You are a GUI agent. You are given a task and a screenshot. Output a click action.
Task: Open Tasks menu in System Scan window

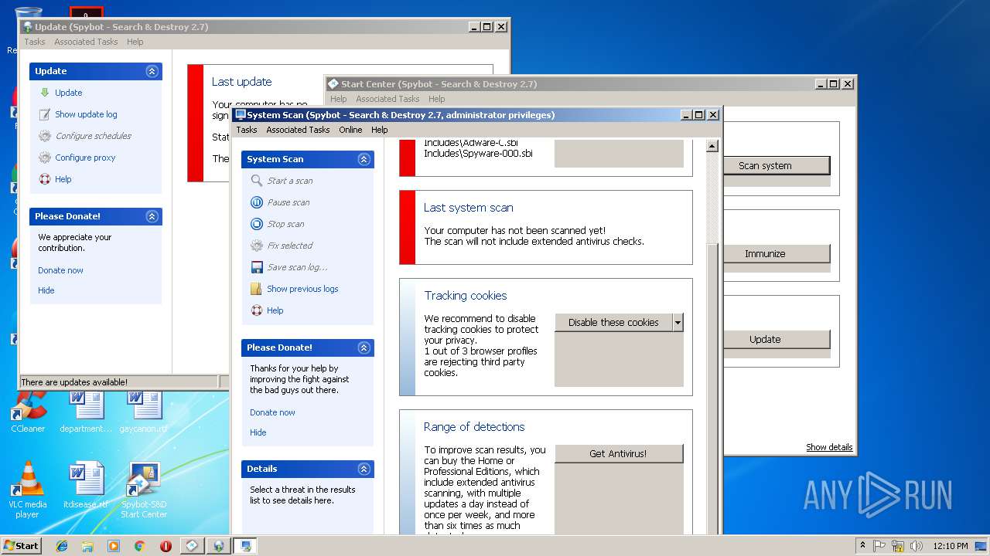point(247,130)
